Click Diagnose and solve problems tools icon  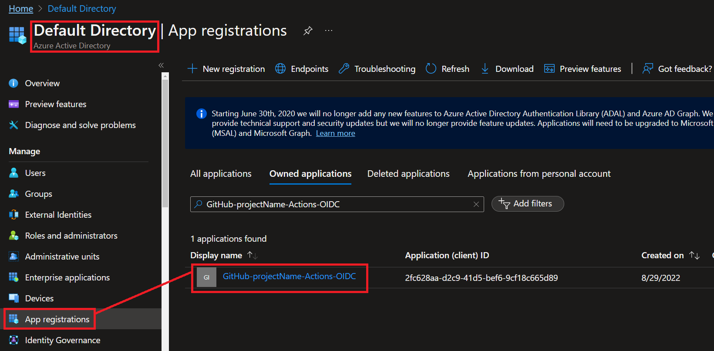13,125
